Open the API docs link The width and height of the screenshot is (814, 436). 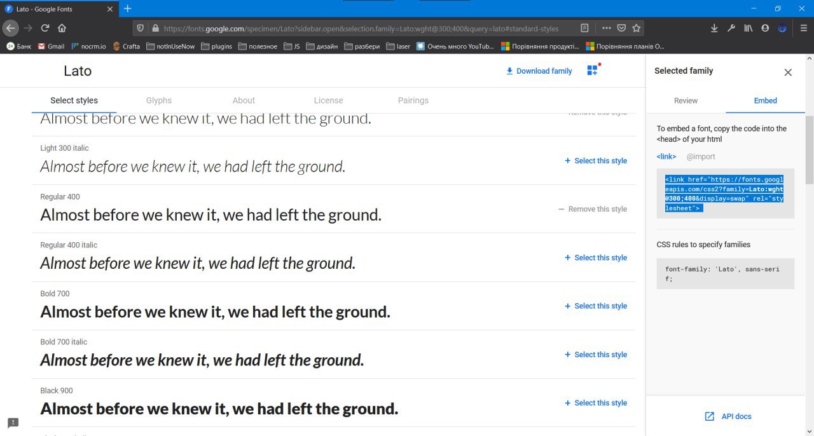click(728, 416)
